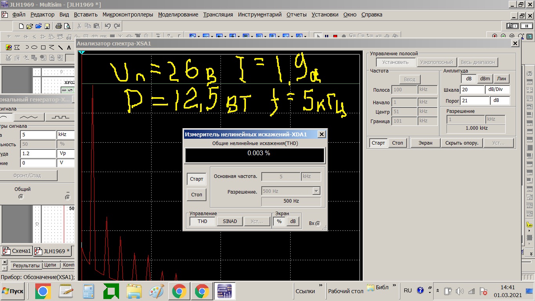Click Старт in spectrum analyzer
The height and width of the screenshot is (301, 535).
point(378,143)
